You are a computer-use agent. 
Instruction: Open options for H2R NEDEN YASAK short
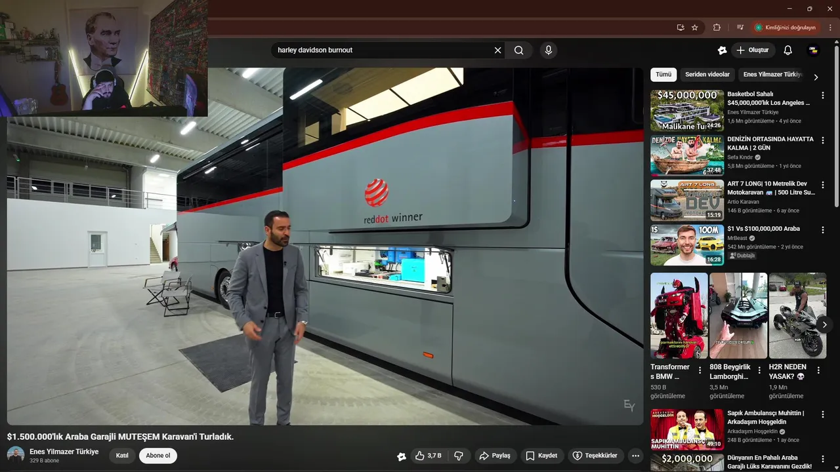pos(818,370)
